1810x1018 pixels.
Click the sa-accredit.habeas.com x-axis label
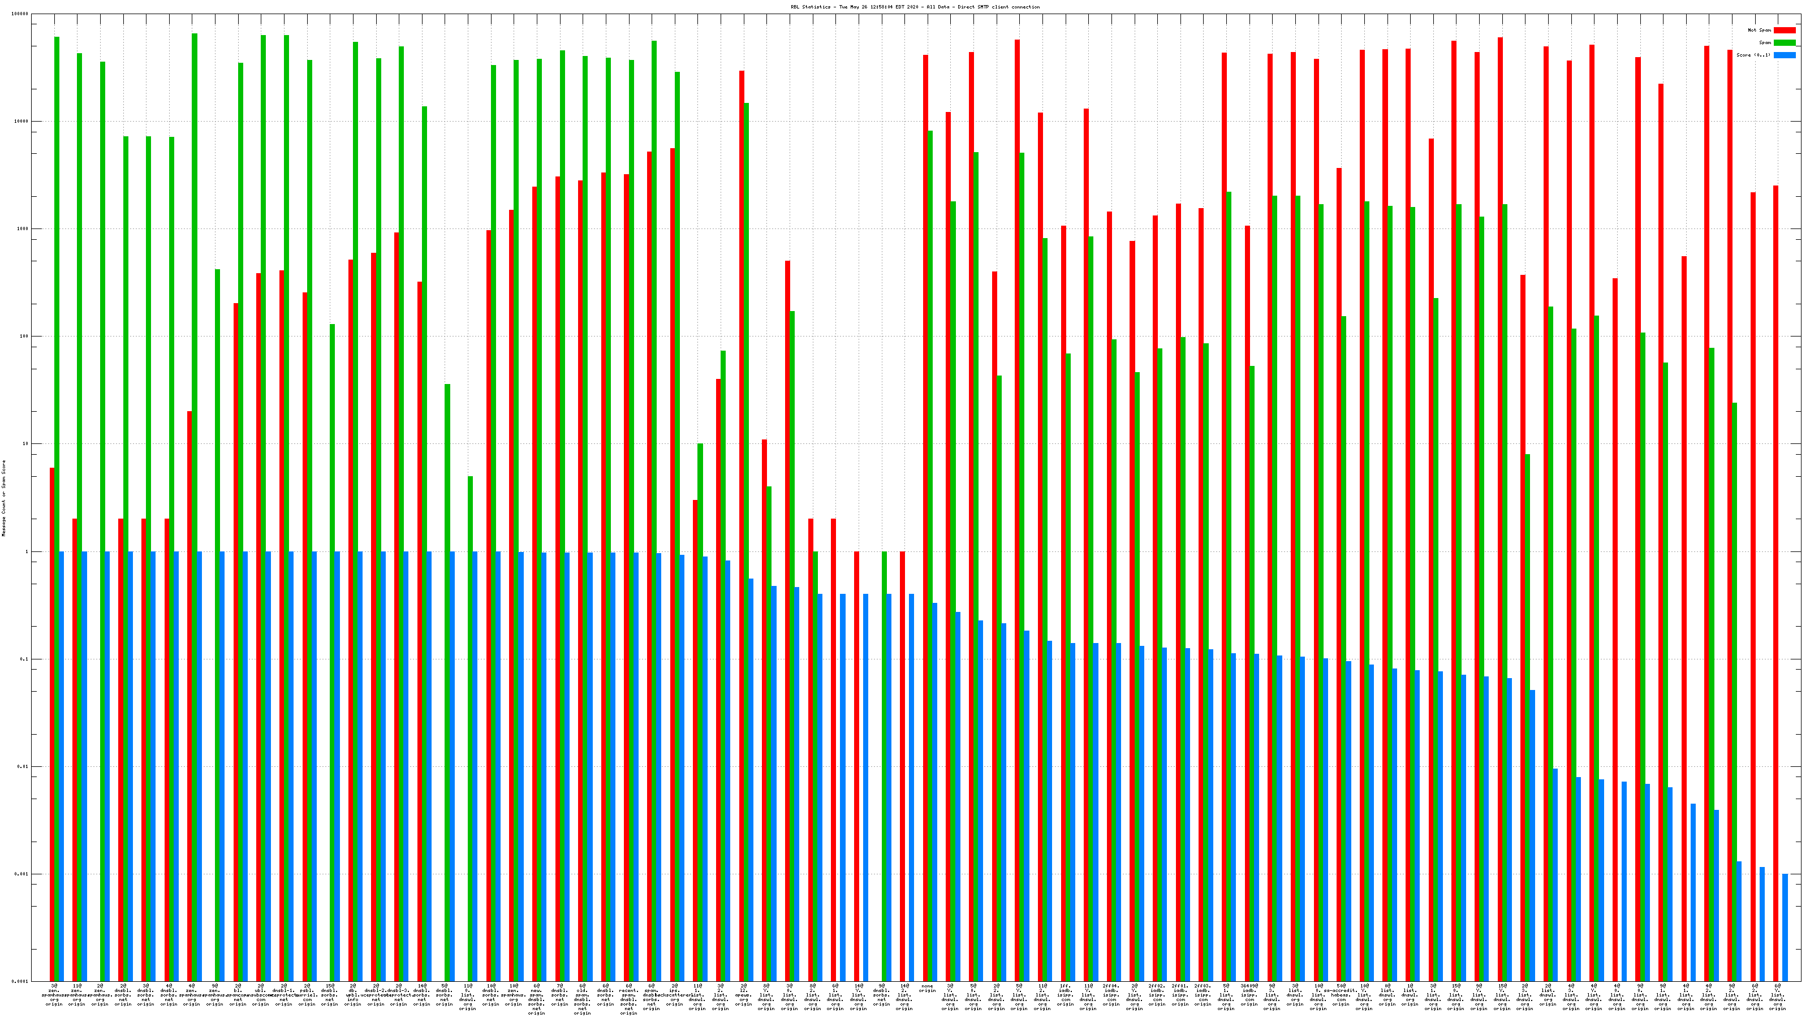(x=1341, y=995)
